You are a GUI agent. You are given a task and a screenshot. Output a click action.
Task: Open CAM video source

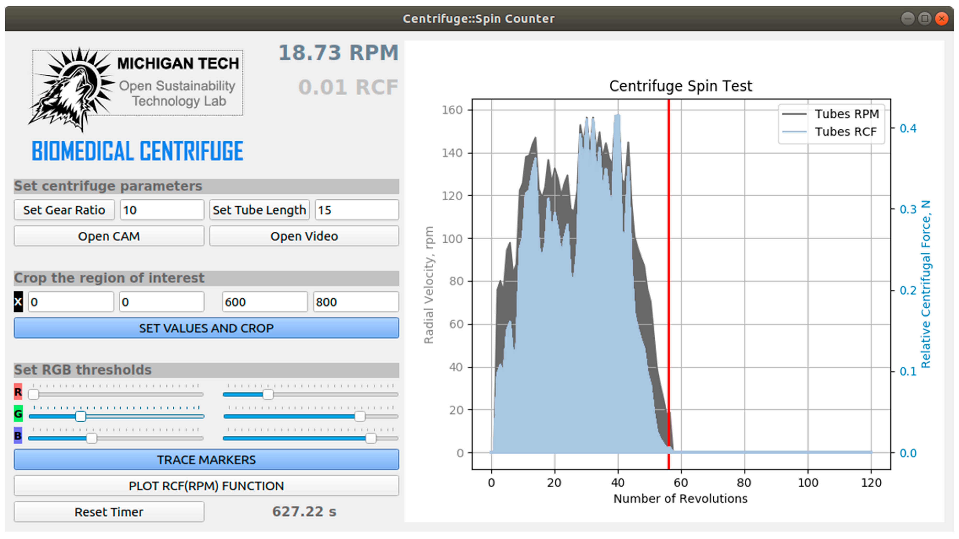[x=109, y=236]
